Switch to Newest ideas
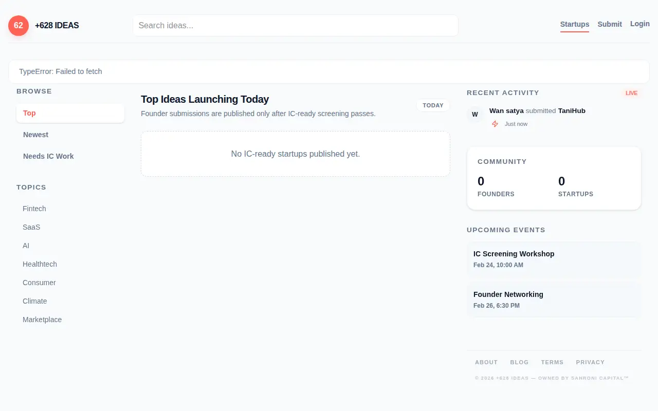 coord(70,135)
